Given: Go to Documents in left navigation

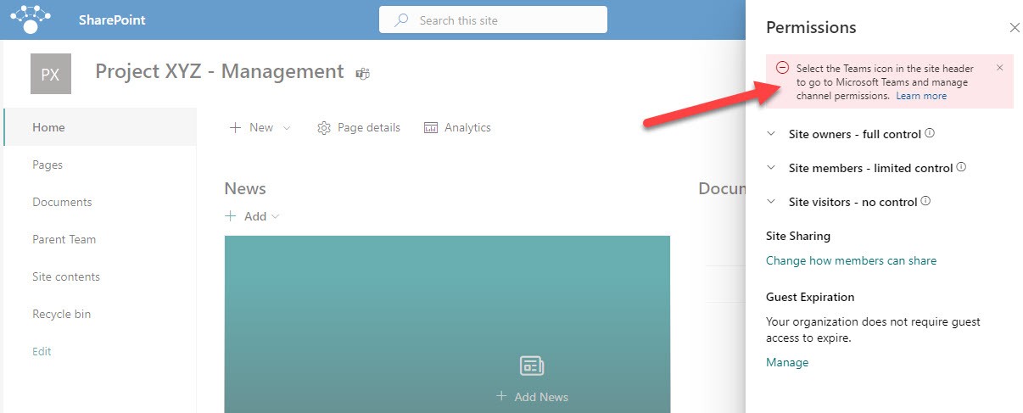Looking at the screenshot, I should (x=62, y=202).
